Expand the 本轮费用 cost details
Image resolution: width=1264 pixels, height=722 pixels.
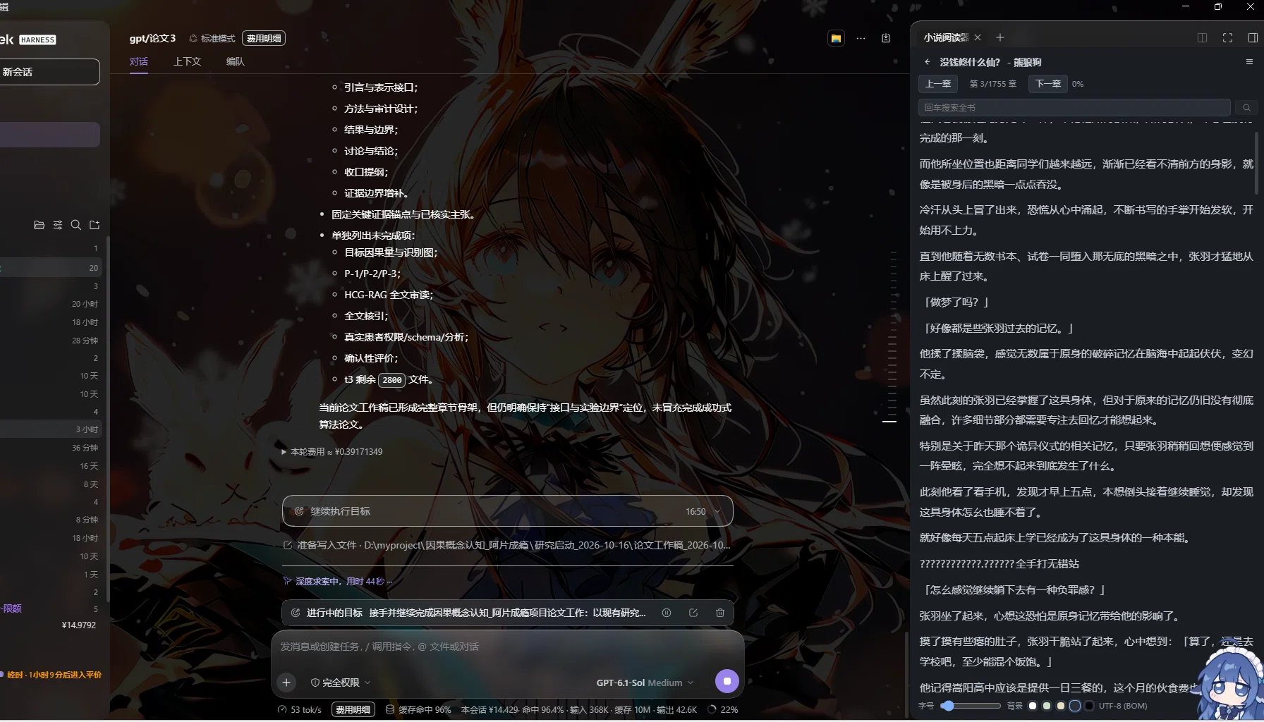[332, 452]
